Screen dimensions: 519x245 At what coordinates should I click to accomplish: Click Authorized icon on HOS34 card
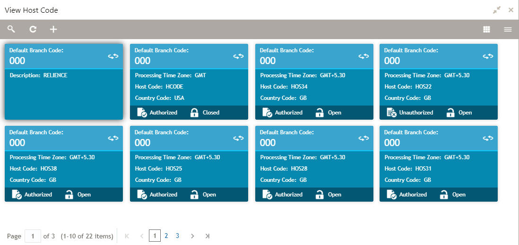tap(268, 113)
